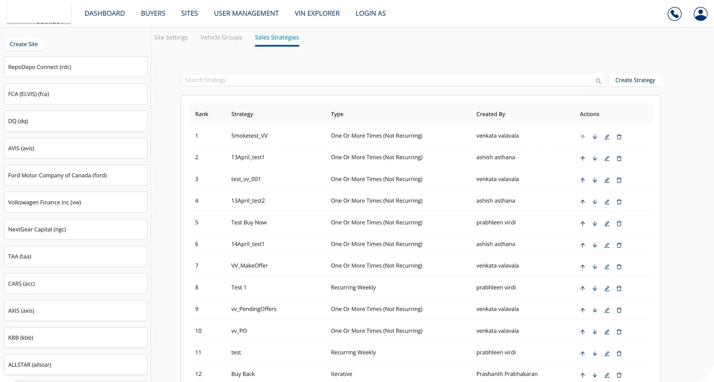
Task: Delete the Test 1 strategy
Action: click(619, 289)
